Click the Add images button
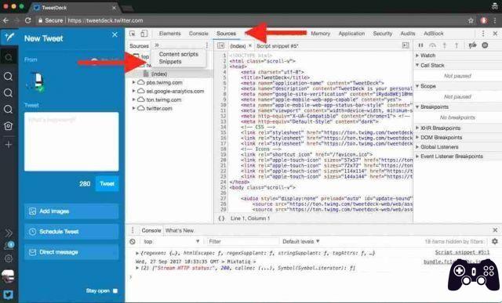The height and width of the screenshot is (303, 502). 71,211
